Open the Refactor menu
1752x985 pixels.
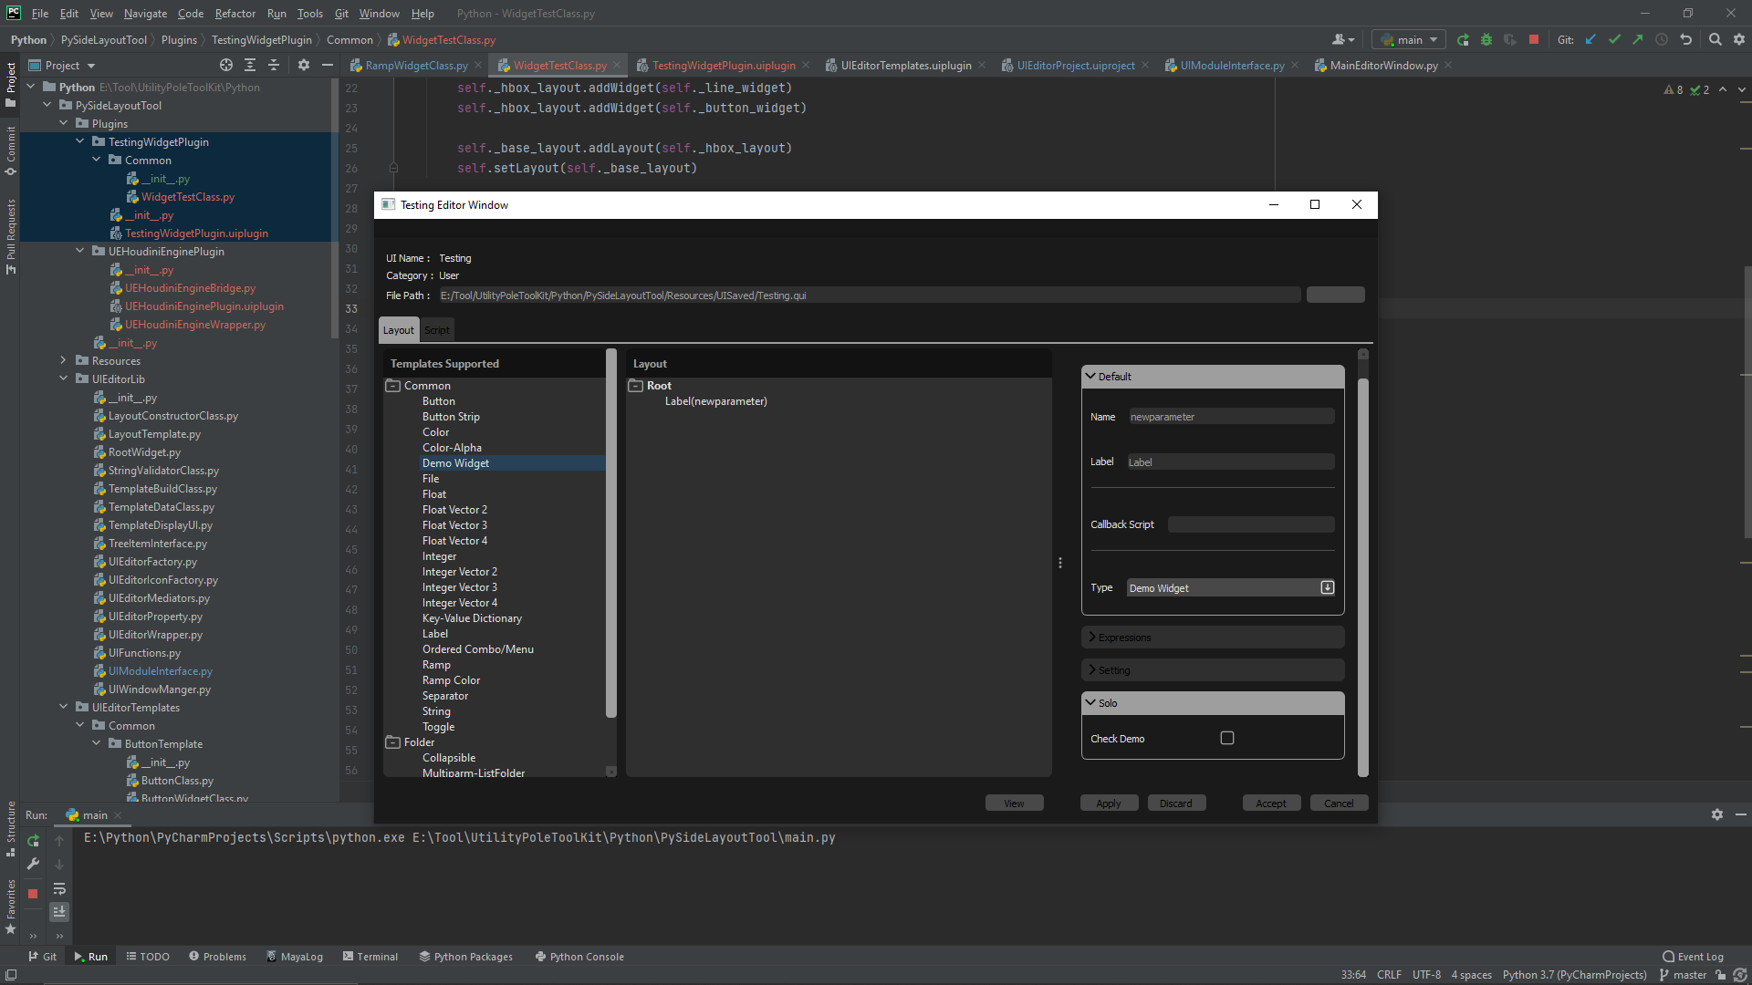pyautogui.click(x=235, y=14)
